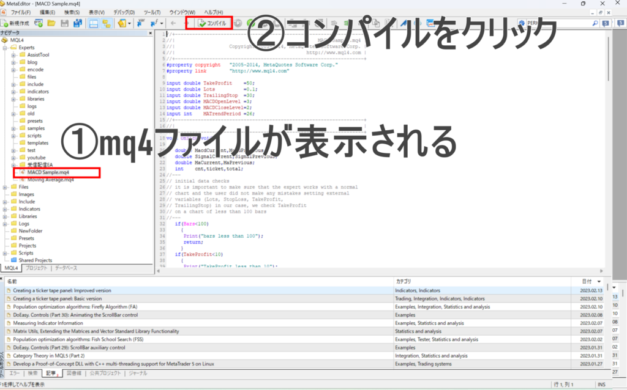627x390 pixels.
Task: Open the 表示(V) menu
Action: click(x=96, y=12)
